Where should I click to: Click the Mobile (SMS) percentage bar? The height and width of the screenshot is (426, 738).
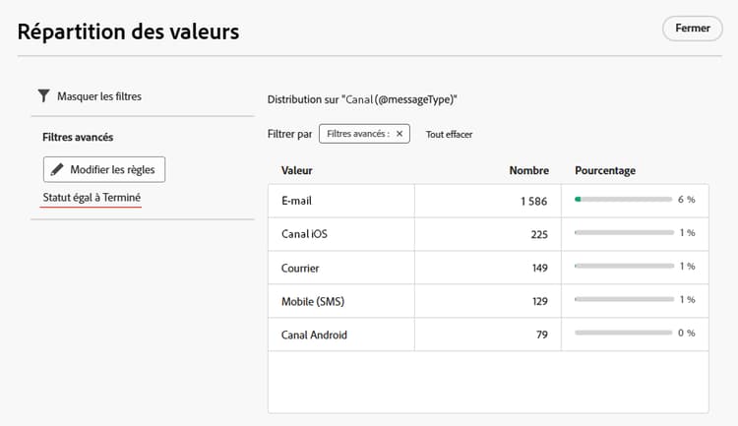(x=623, y=300)
